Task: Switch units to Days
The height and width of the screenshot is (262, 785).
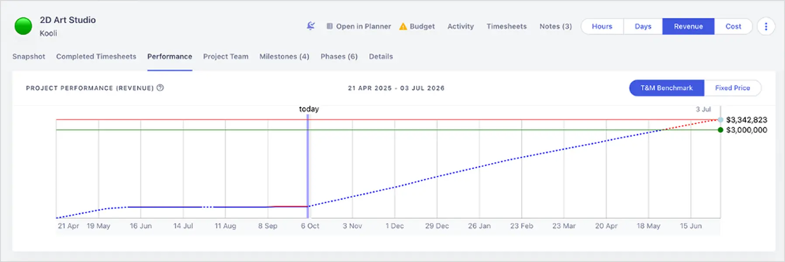Action: tap(643, 26)
